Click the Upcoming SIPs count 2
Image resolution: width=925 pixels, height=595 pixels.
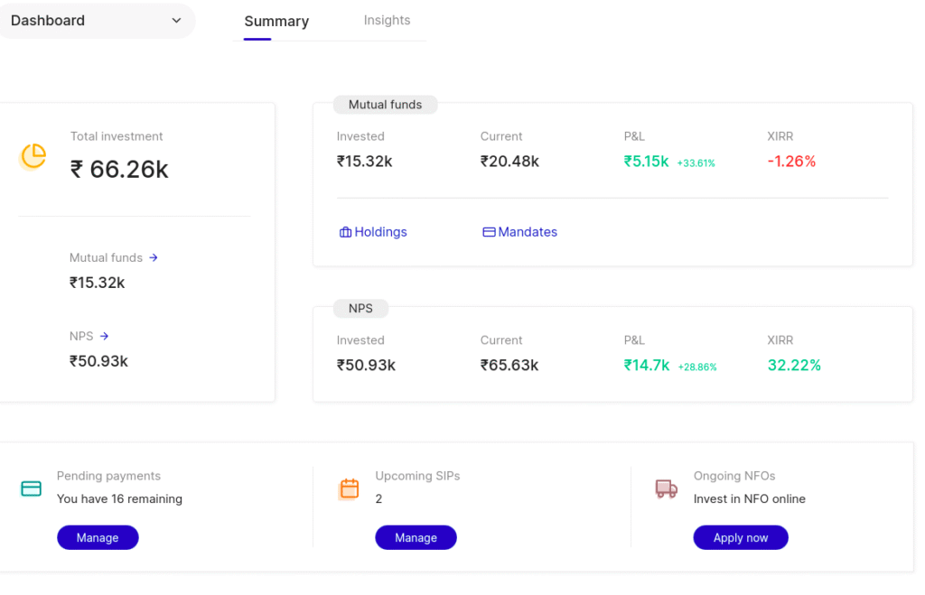(x=378, y=499)
